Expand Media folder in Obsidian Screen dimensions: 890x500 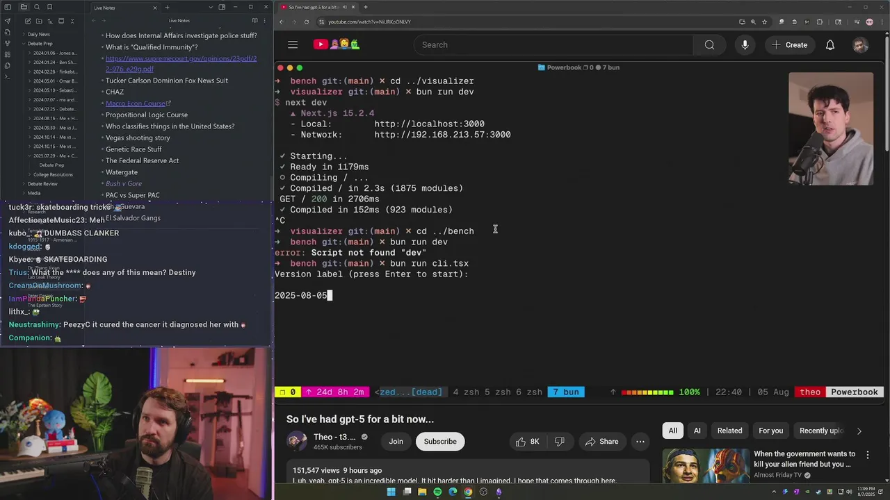33,193
